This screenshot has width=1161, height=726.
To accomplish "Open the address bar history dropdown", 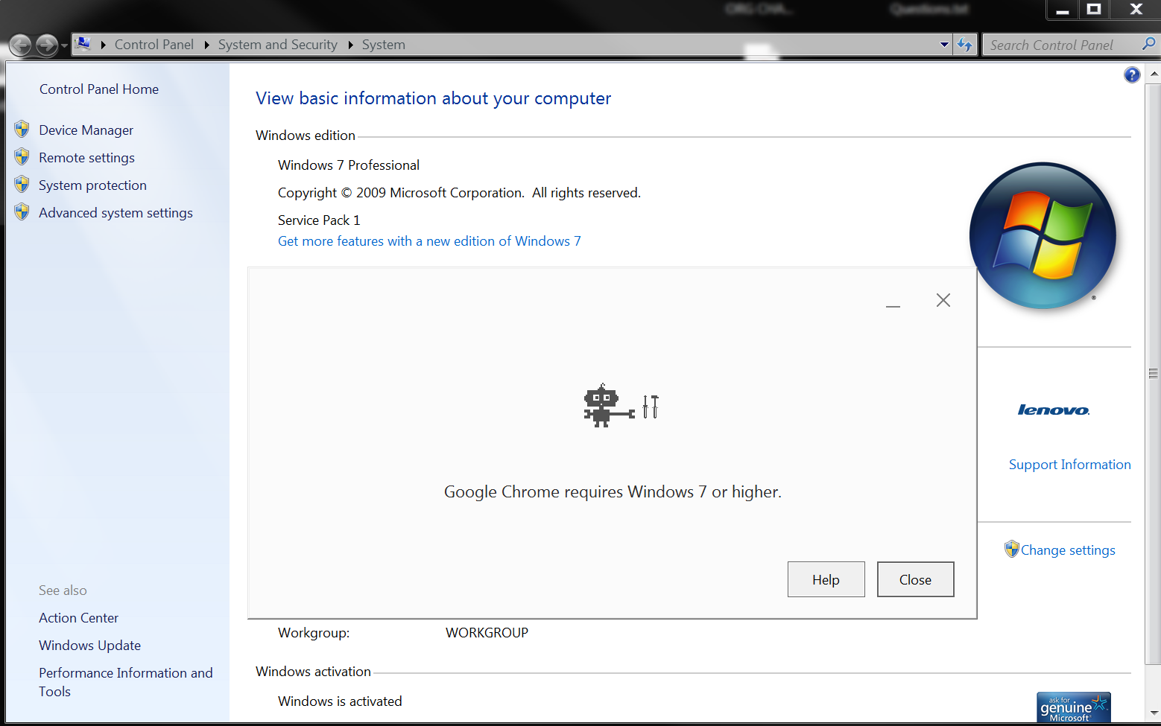I will [x=944, y=45].
